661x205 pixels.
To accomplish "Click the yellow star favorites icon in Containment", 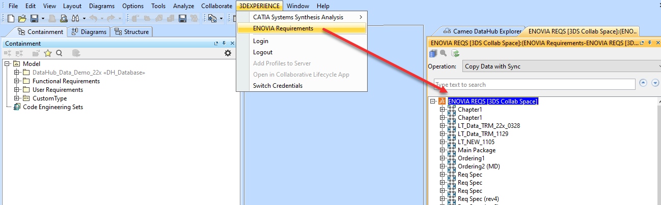I will [x=48, y=53].
